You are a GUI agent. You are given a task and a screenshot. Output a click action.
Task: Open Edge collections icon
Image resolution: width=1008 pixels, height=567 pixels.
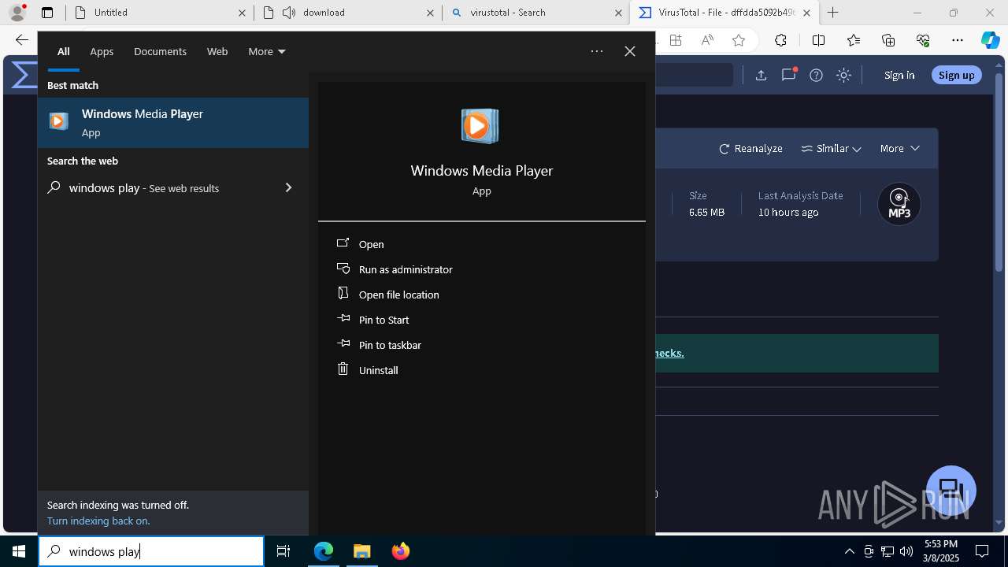click(x=888, y=40)
